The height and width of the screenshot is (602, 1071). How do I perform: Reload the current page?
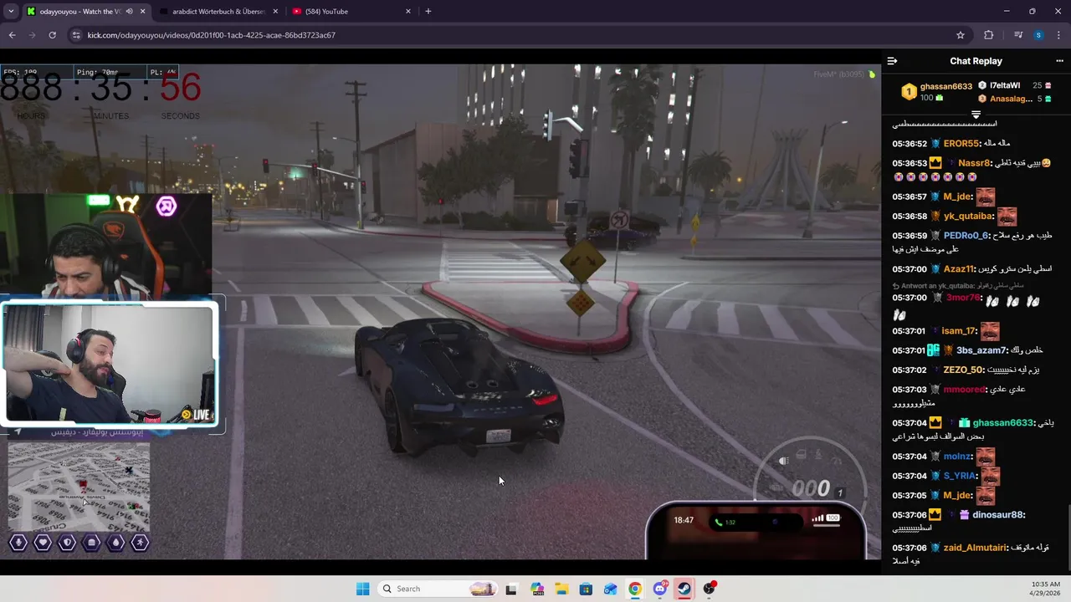click(52, 35)
